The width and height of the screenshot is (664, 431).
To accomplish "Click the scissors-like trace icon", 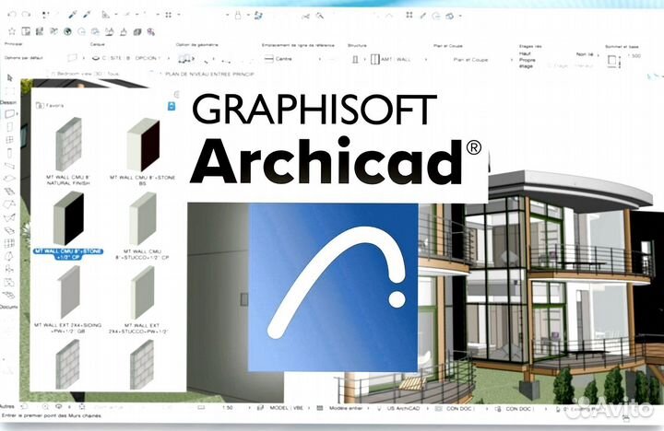I will [x=306, y=16].
